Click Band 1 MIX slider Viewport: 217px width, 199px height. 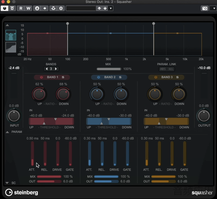[x=49, y=177]
